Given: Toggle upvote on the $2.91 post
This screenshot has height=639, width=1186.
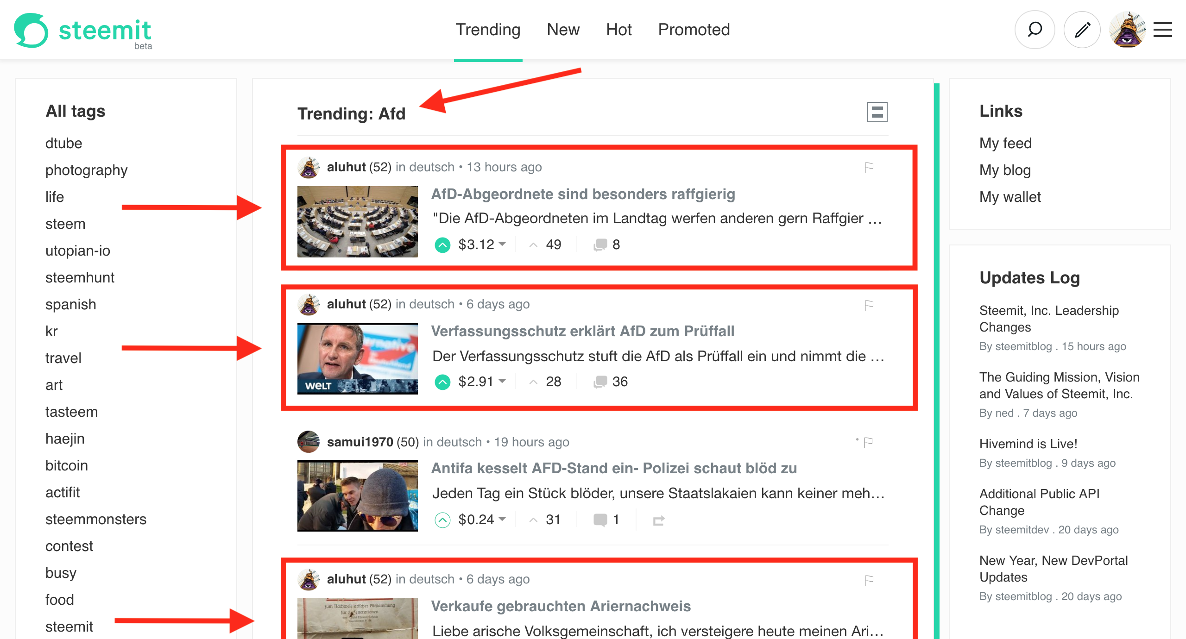Looking at the screenshot, I should pos(442,382).
